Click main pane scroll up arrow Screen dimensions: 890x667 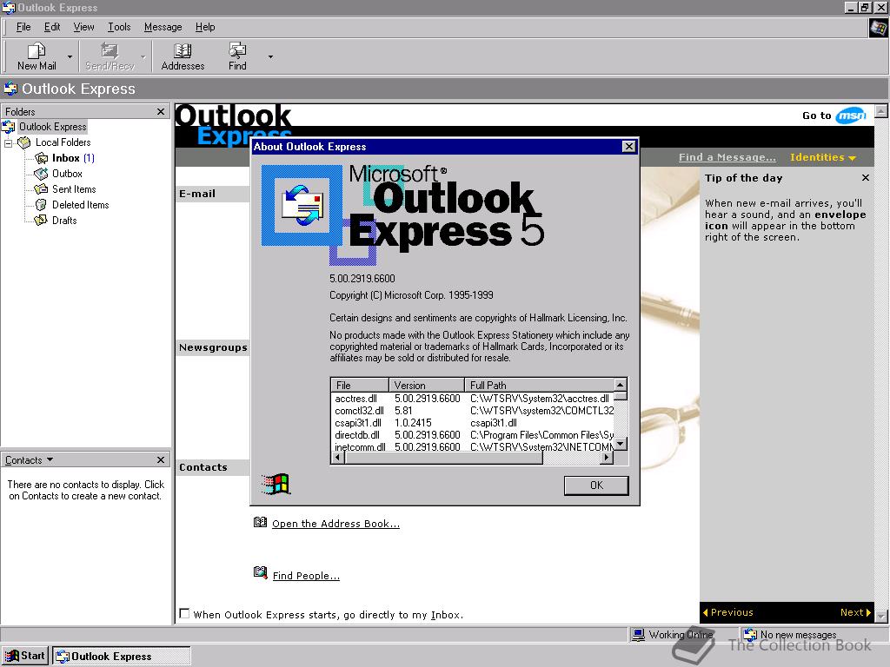click(x=881, y=110)
